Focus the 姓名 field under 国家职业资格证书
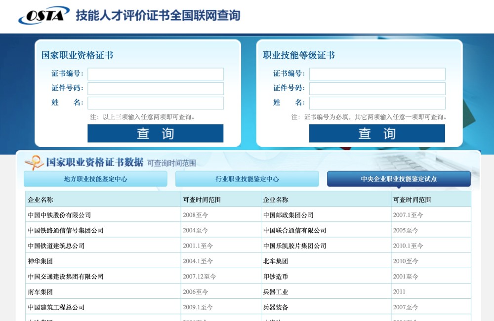Viewport: 494px width, 321px height. pos(156,103)
